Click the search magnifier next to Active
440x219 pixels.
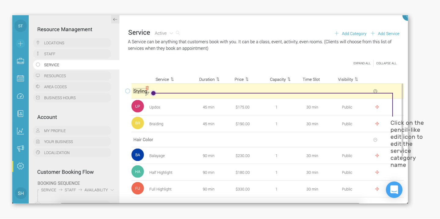coord(178,33)
